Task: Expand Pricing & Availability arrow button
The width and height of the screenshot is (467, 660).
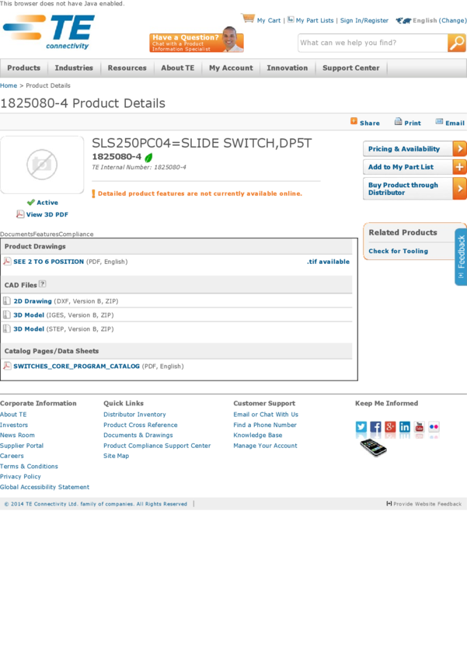Action: 459,149
